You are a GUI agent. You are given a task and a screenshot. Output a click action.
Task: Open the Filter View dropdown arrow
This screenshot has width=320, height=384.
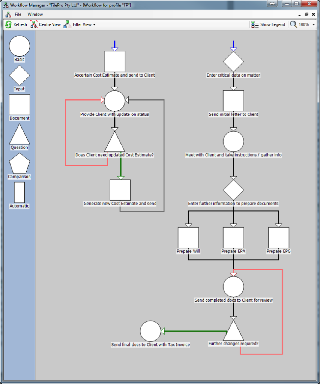coord(95,24)
